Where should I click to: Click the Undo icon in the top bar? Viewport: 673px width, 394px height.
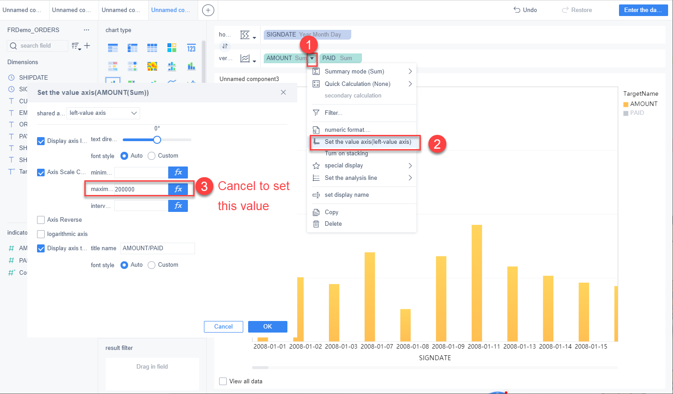point(517,10)
